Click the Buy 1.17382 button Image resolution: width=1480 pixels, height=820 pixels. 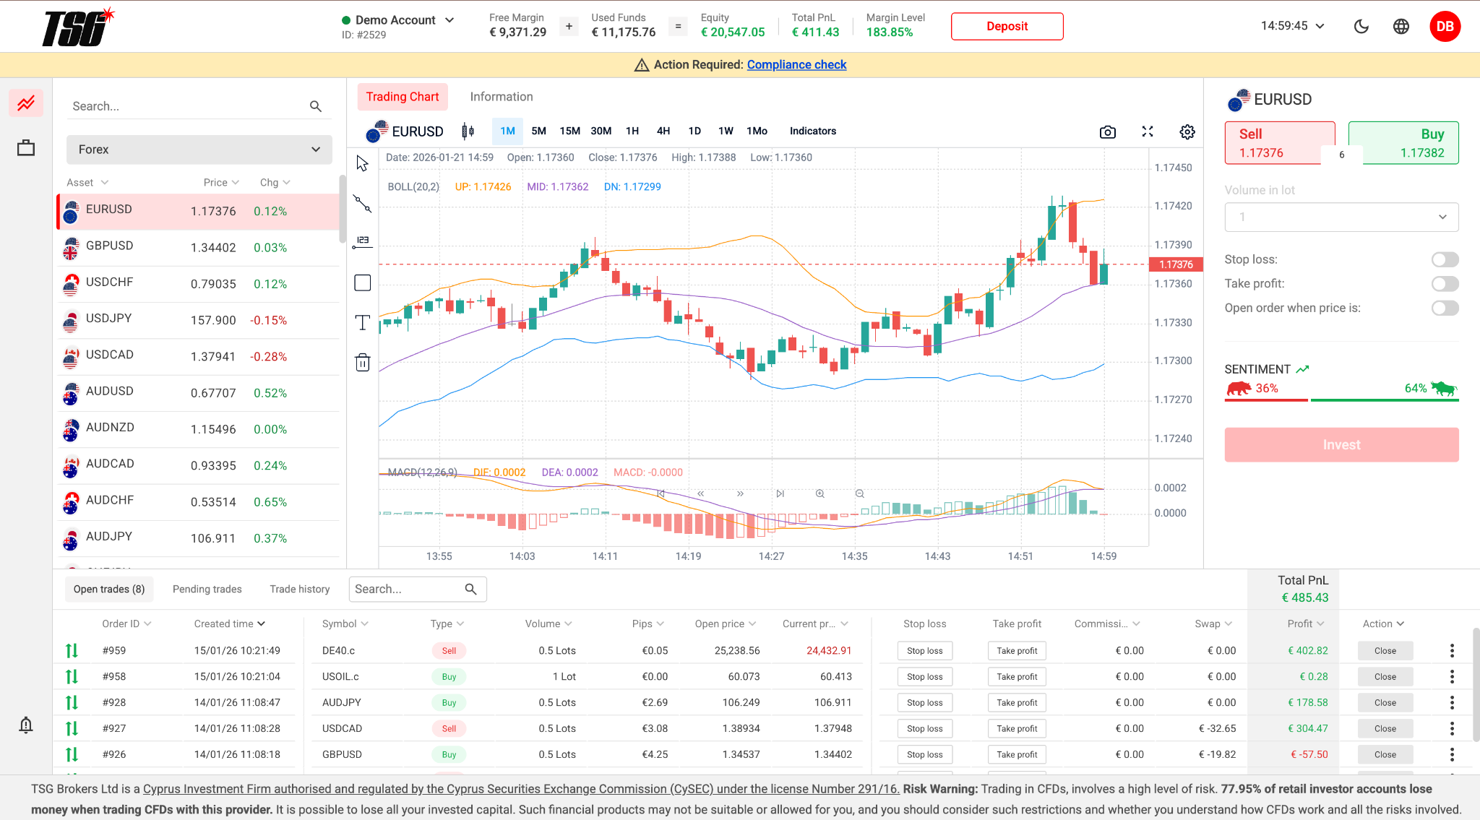click(x=1403, y=143)
